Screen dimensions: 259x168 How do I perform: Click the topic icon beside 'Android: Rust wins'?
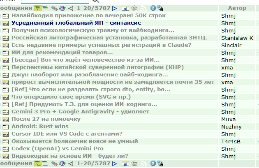[x=5, y=127]
